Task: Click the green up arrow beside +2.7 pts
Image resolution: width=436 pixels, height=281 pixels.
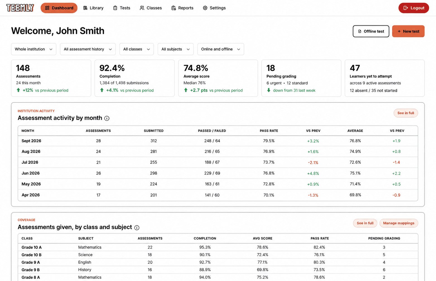Action: 186,90
